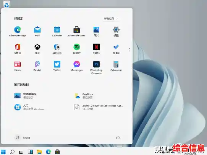Open the recommended OneDrive item
The image size is (207, 155).
(x=84, y=96)
